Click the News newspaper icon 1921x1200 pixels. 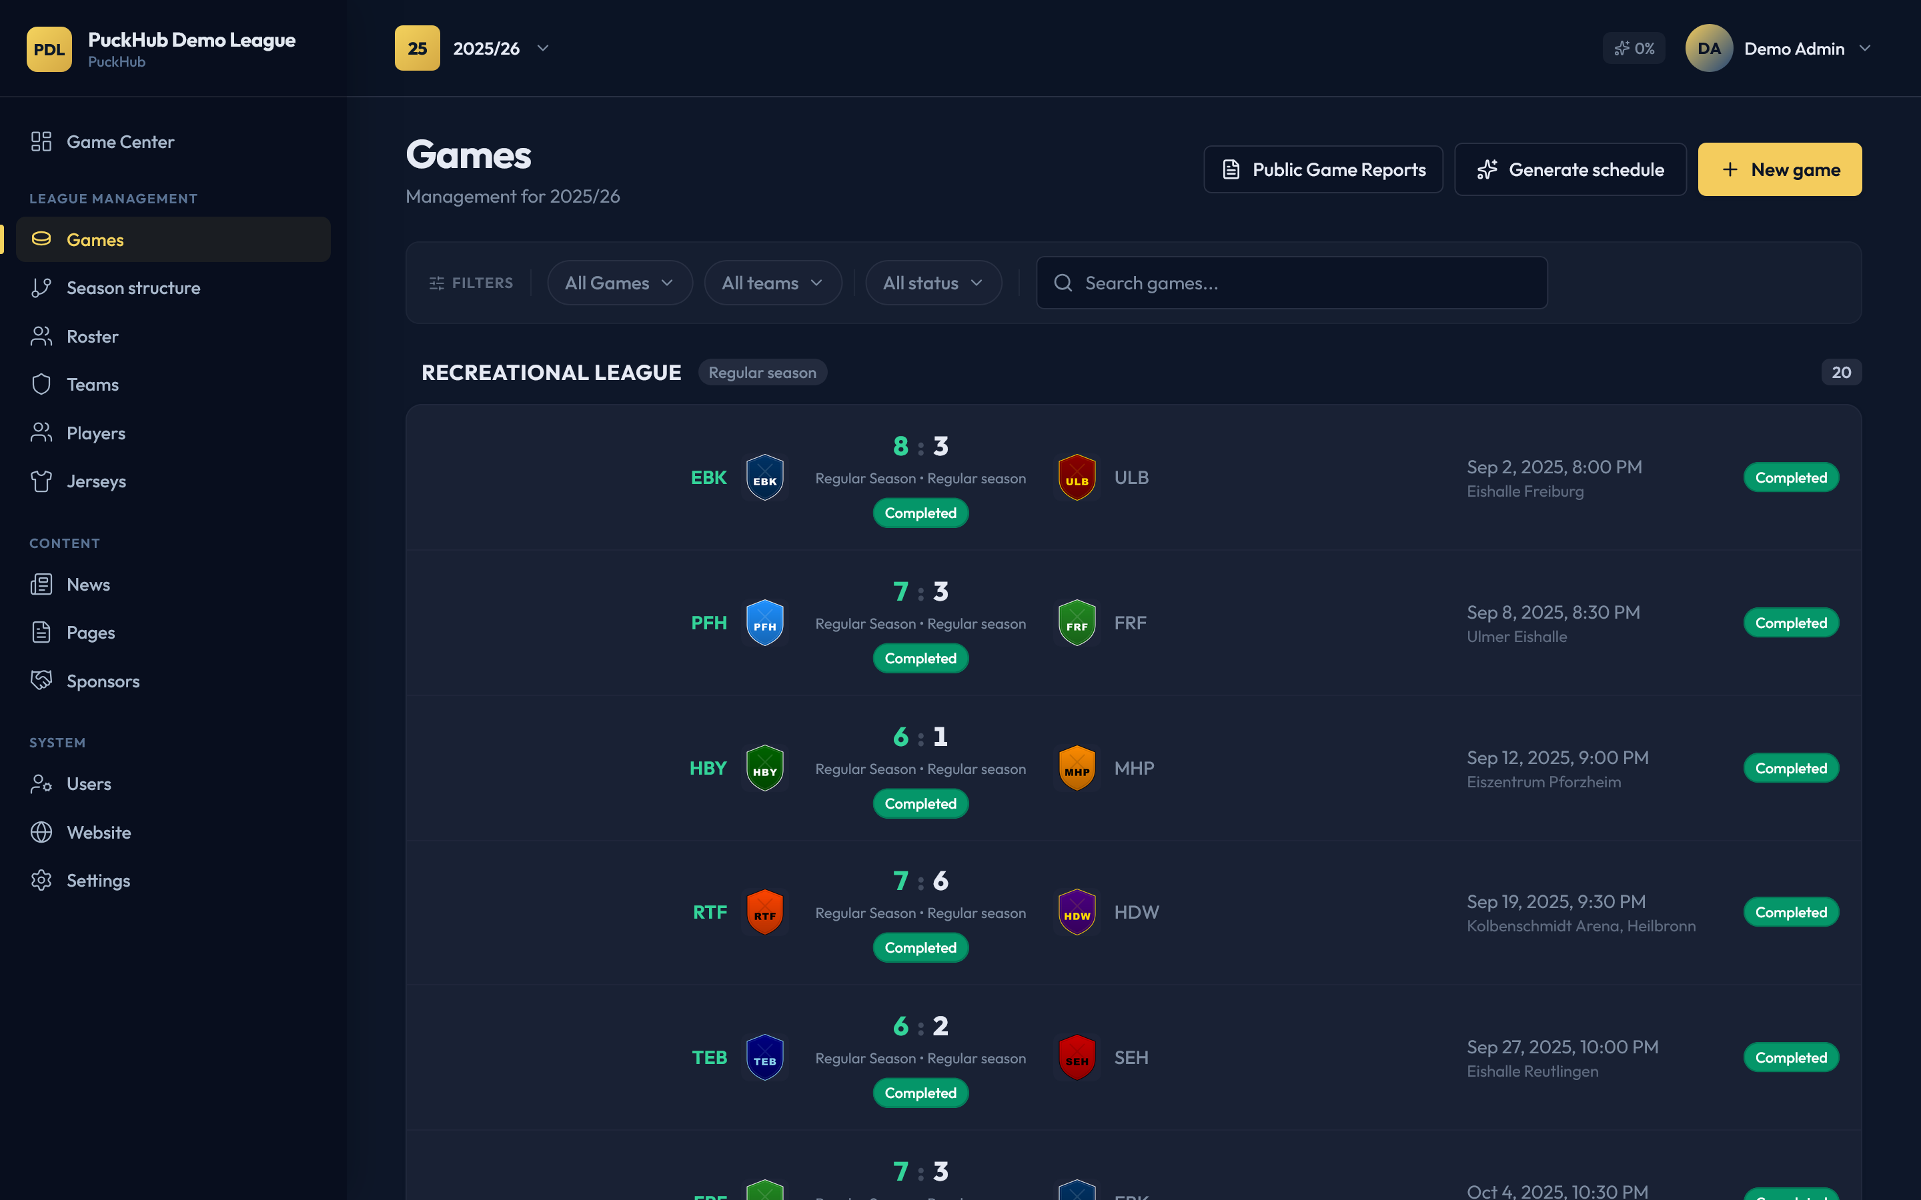coord(41,584)
